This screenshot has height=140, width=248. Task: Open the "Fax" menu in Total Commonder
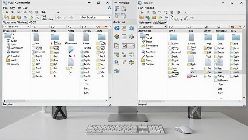point(5,7)
